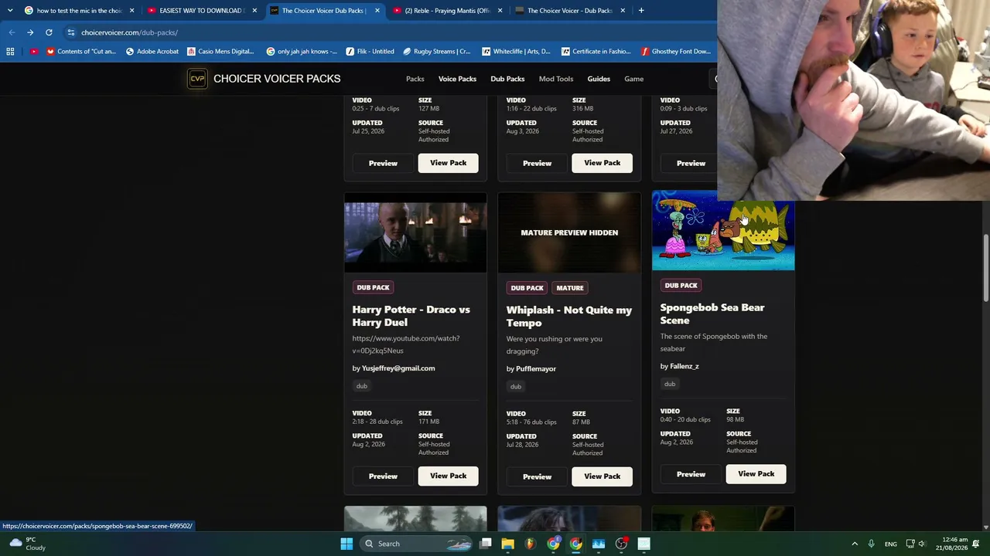Open the Guides navigation item
Screen dimensions: 990x556
coord(599,79)
